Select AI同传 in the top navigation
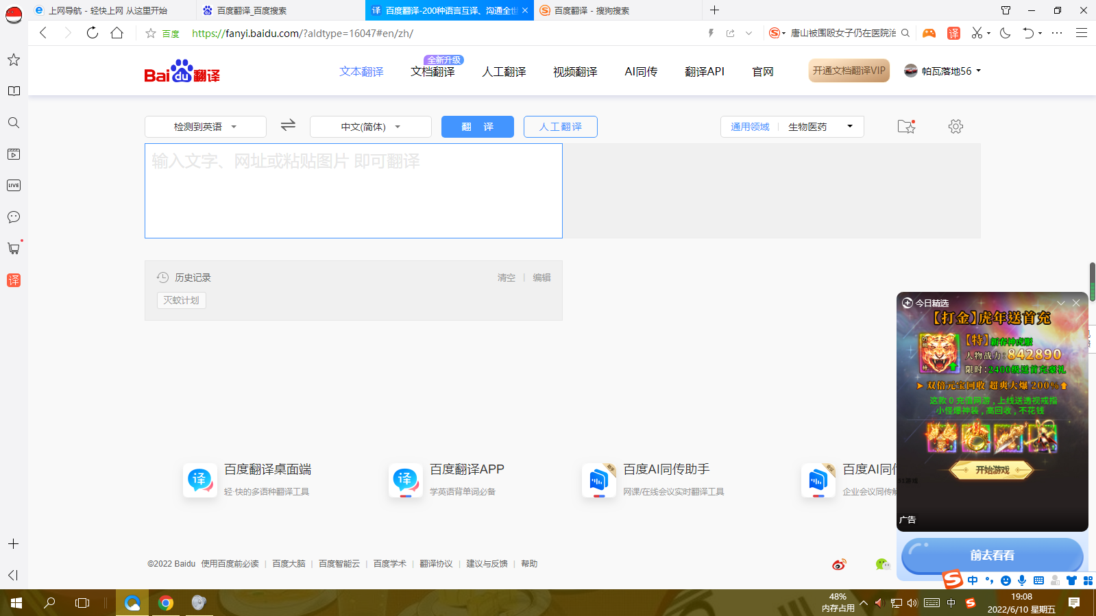The image size is (1096, 616). tap(641, 71)
